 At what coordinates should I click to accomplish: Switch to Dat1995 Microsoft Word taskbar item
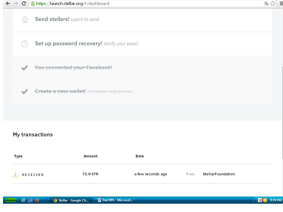(x=115, y=200)
